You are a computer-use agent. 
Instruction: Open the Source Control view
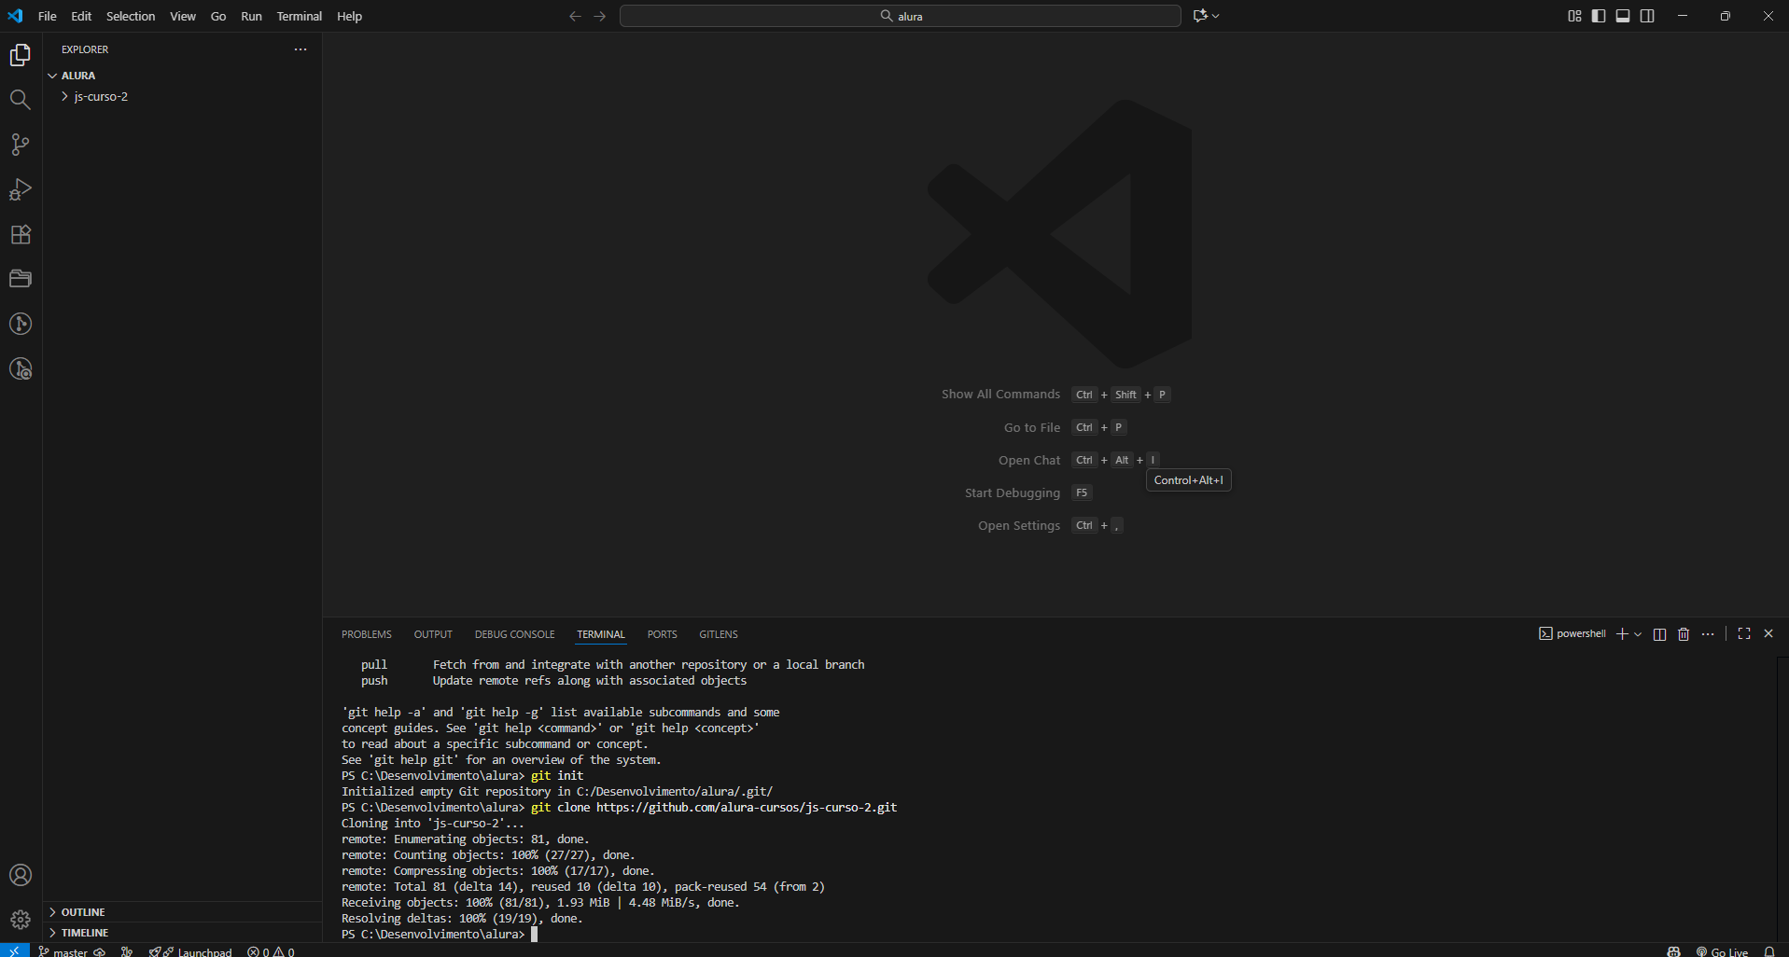(21, 145)
